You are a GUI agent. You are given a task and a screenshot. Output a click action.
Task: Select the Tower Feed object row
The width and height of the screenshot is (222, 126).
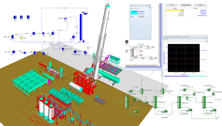point(175,14)
